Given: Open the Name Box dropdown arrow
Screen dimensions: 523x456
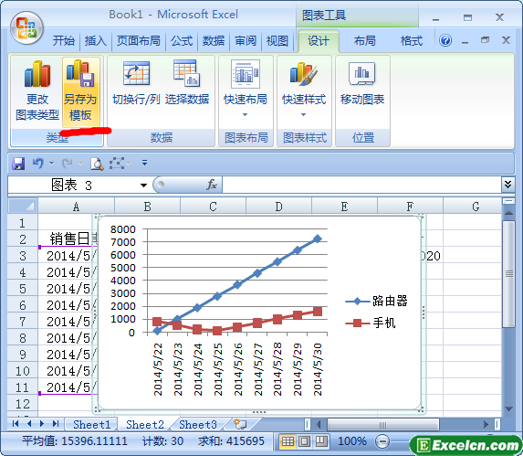Looking at the screenshot, I should [x=144, y=186].
